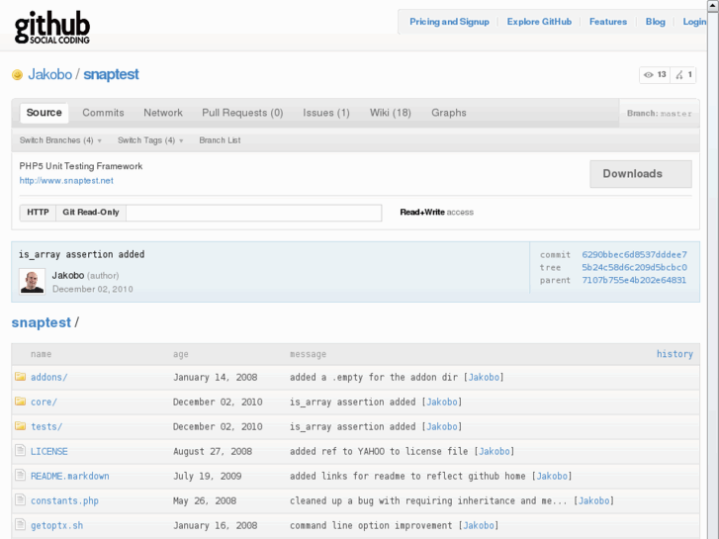Image resolution: width=719 pixels, height=539 pixels.
Task: Open the Switch Branches (4) dropdown
Action: pyautogui.click(x=60, y=140)
